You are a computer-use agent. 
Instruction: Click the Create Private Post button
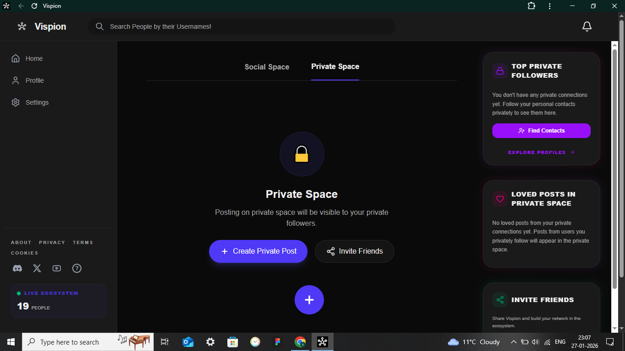pyautogui.click(x=258, y=251)
